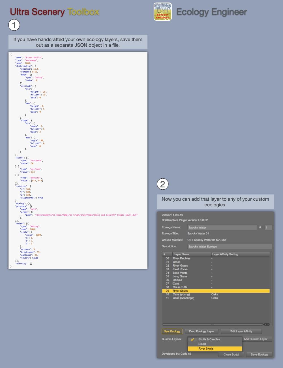Select the '01 Grass' layer row
283x368 pixels.
tap(216, 262)
